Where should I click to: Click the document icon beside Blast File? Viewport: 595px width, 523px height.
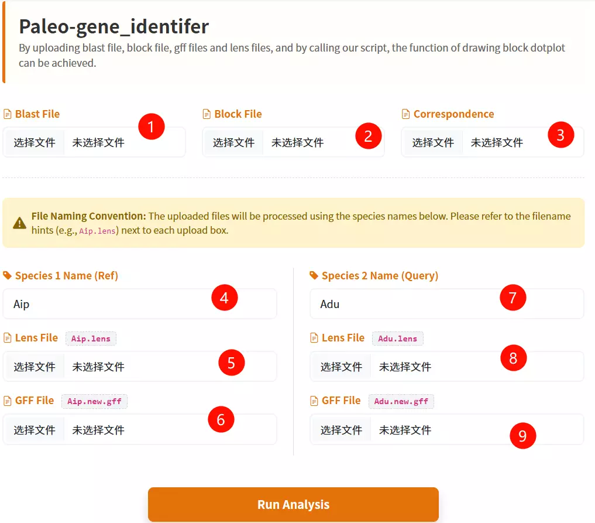tap(8, 114)
